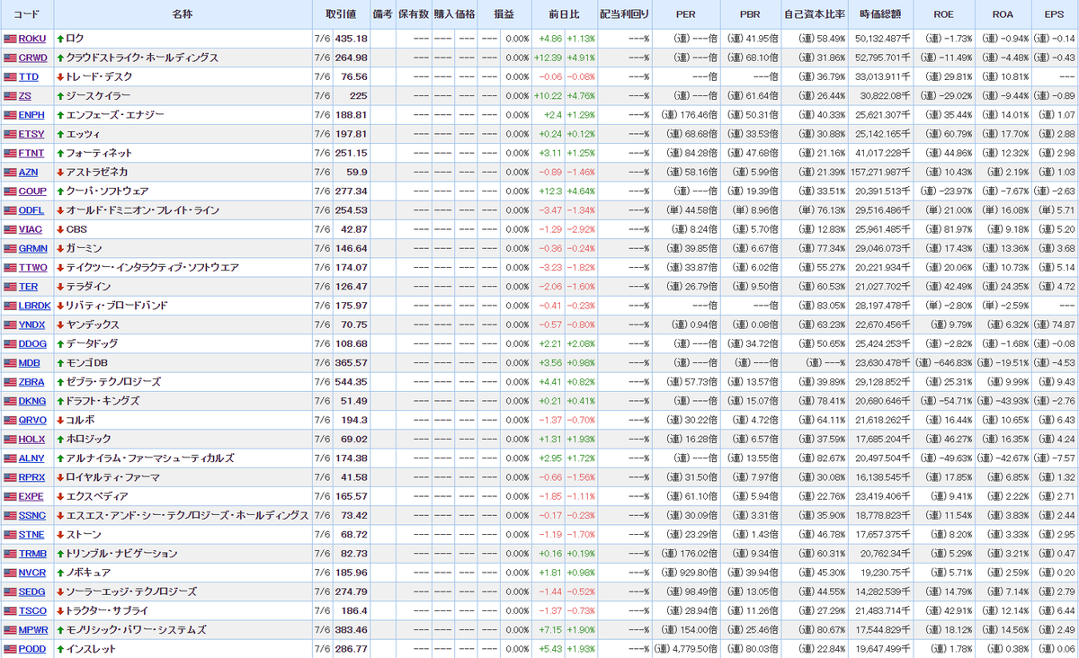Screen dimensions: 1079x658
Task: Select the ZBRA price 544.35
Action: click(x=352, y=382)
